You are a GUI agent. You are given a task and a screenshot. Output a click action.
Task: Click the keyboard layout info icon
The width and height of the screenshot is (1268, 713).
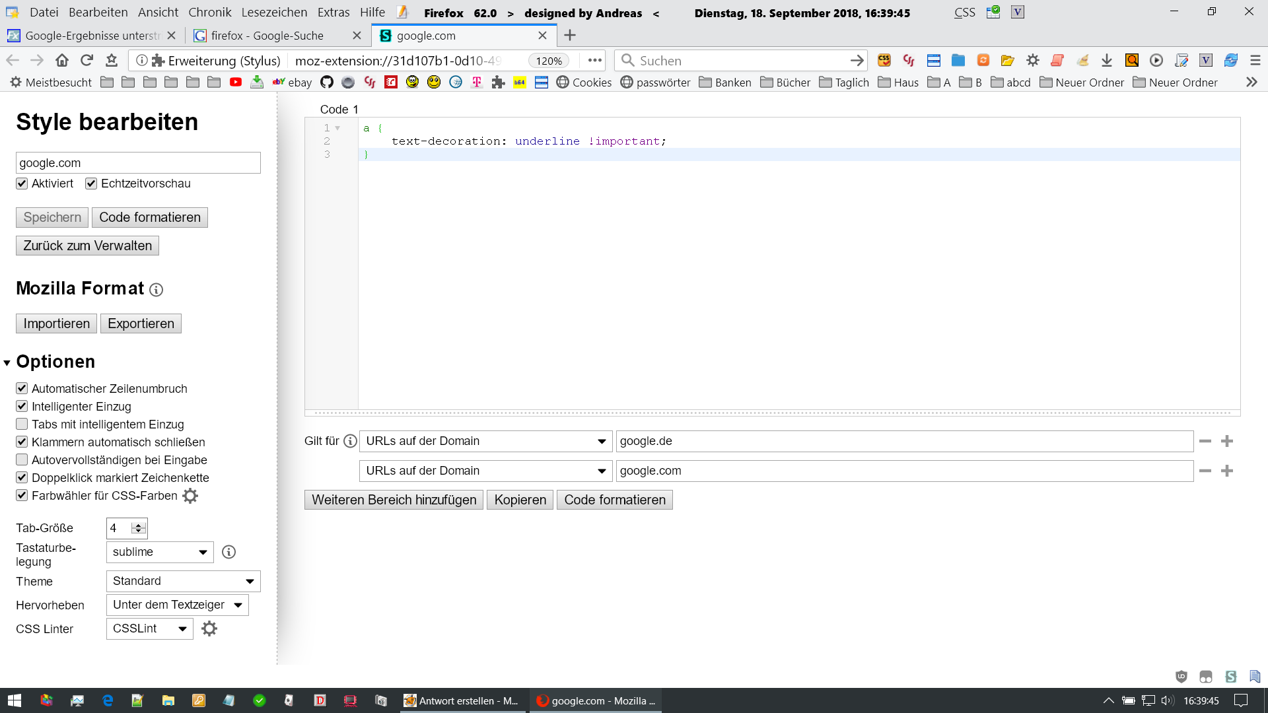tap(229, 552)
